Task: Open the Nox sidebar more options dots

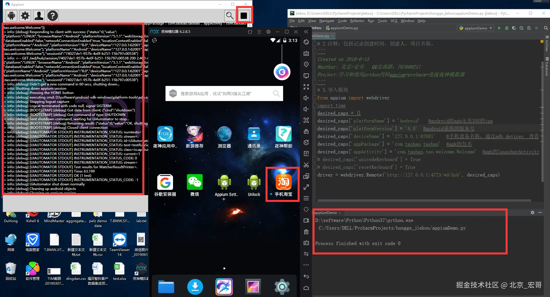Action: point(306,265)
